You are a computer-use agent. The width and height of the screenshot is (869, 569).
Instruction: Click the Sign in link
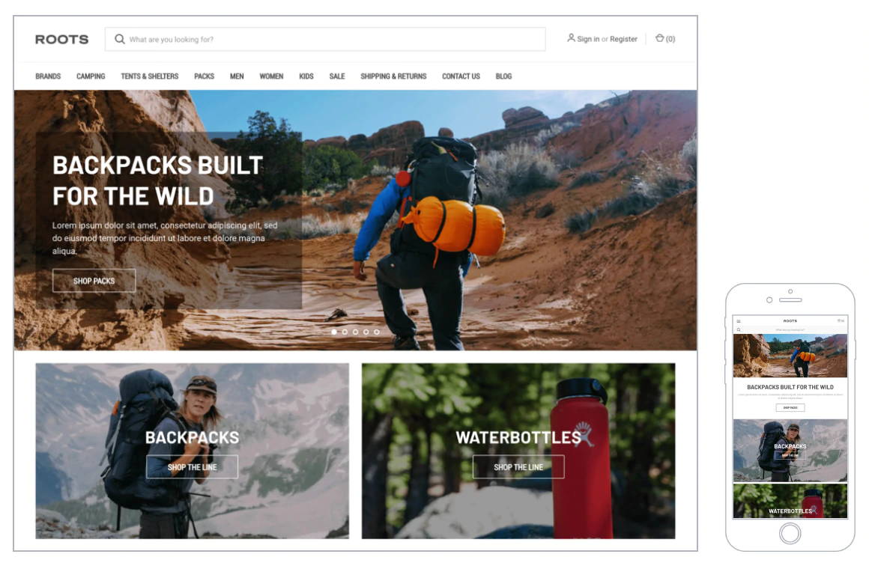click(x=588, y=40)
